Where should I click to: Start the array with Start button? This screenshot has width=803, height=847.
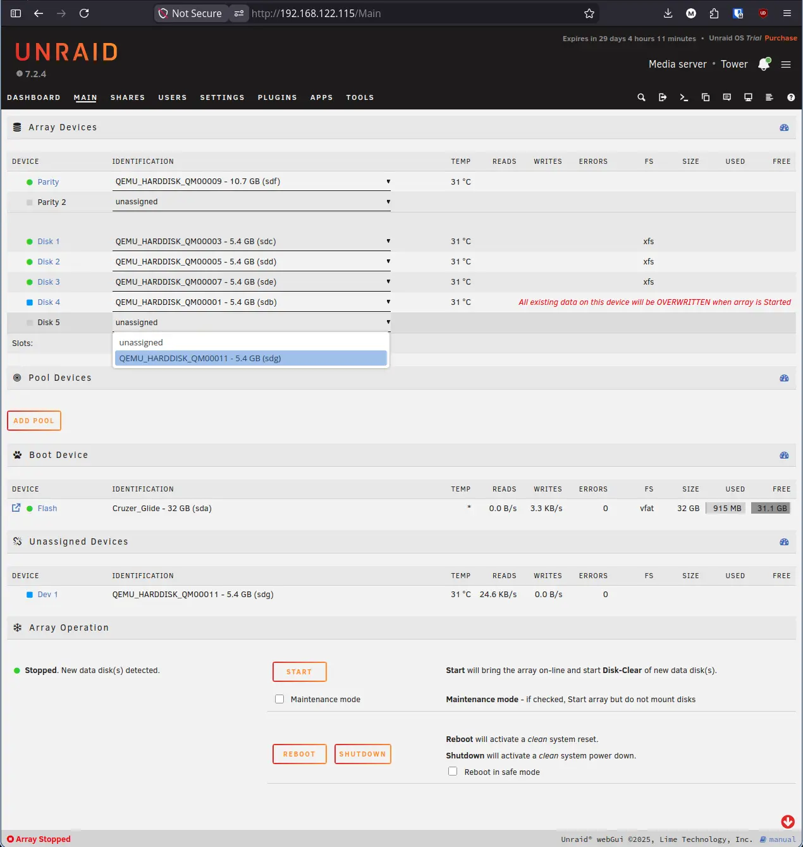click(300, 672)
